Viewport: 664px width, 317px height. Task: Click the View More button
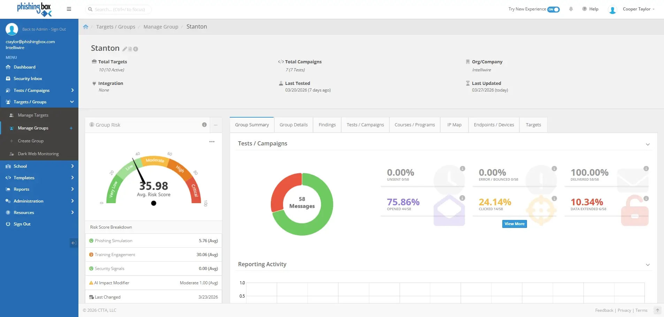514,224
